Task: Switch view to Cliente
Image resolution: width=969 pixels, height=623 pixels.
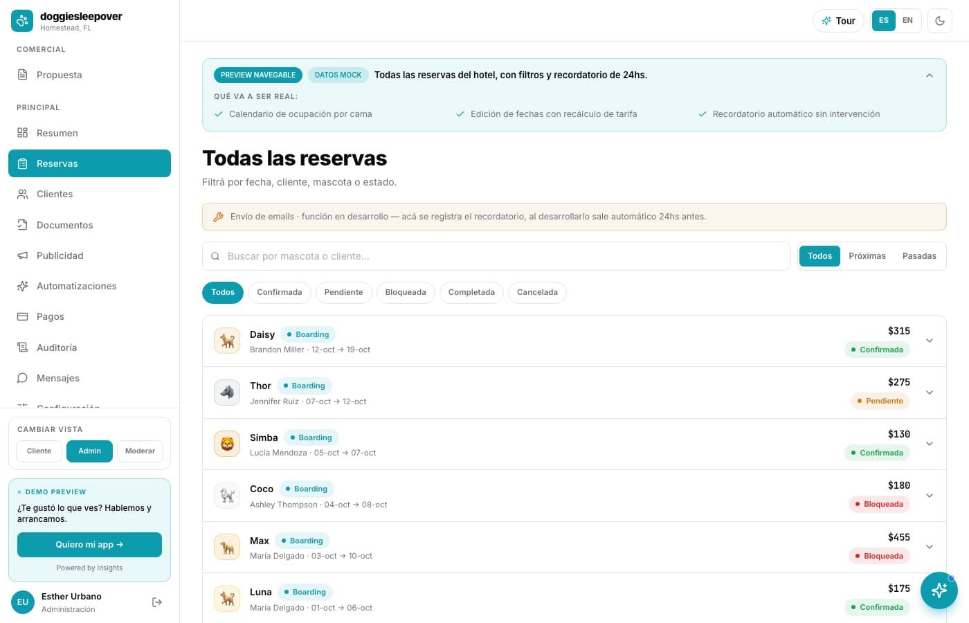Action: [x=39, y=451]
